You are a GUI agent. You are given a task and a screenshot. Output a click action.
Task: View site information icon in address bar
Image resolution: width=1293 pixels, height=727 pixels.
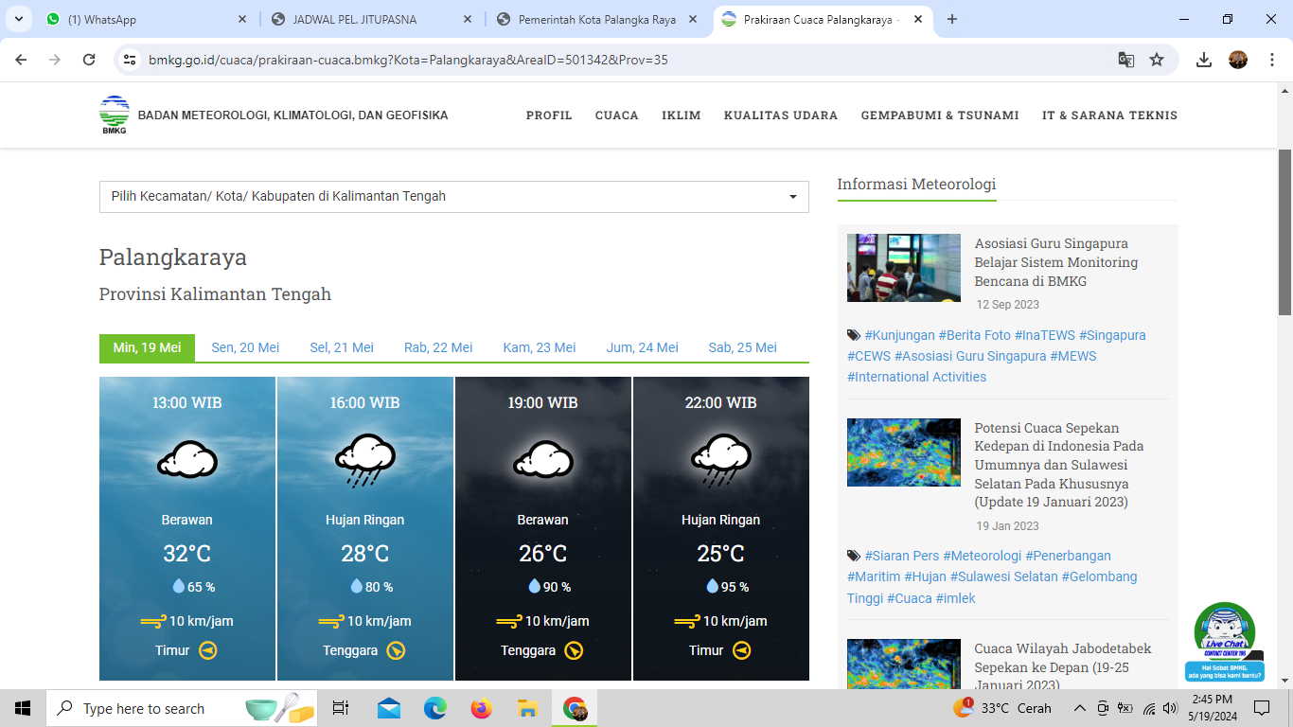coord(131,60)
